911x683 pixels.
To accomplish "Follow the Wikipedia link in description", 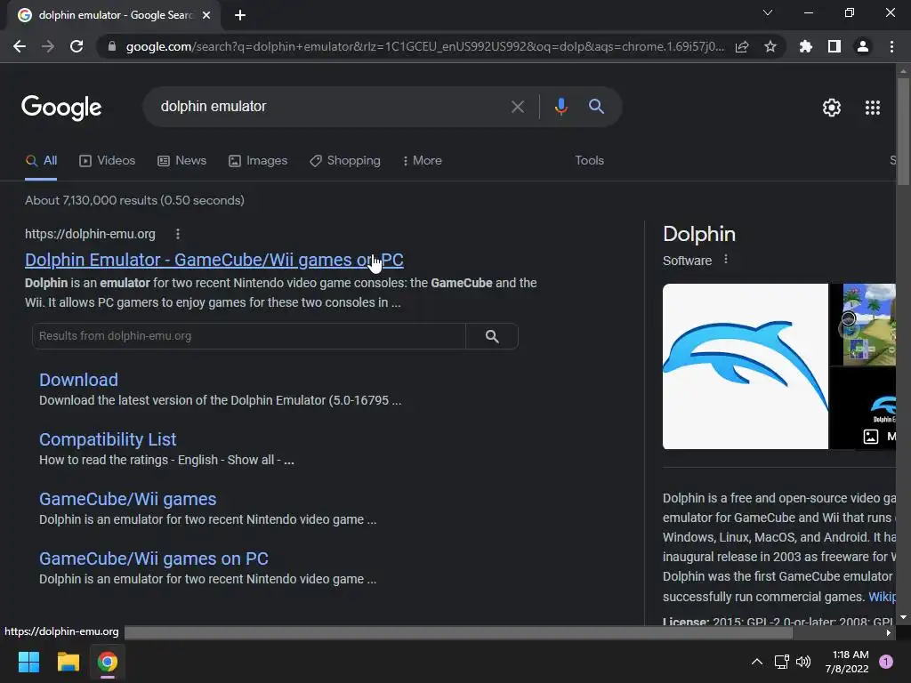I will pos(882,597).
